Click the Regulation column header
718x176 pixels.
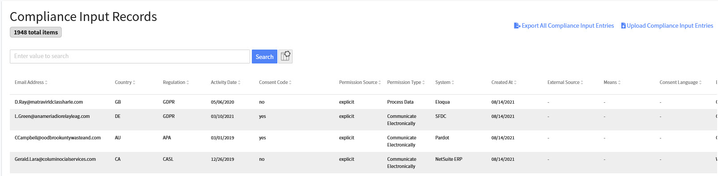tap(174, 83)
